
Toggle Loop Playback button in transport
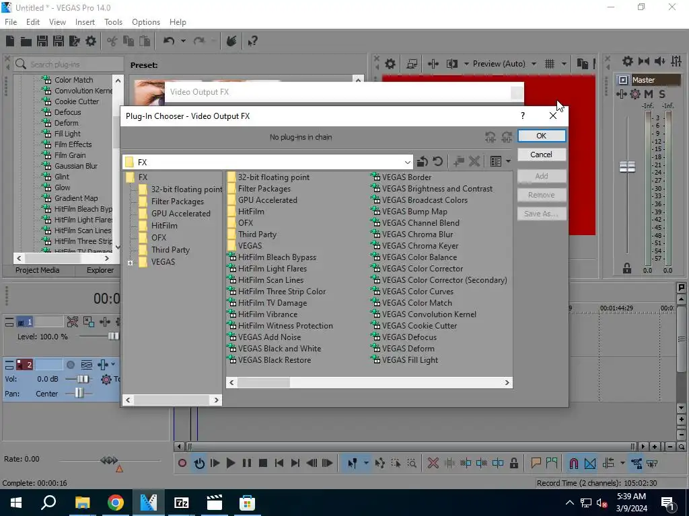199,463
